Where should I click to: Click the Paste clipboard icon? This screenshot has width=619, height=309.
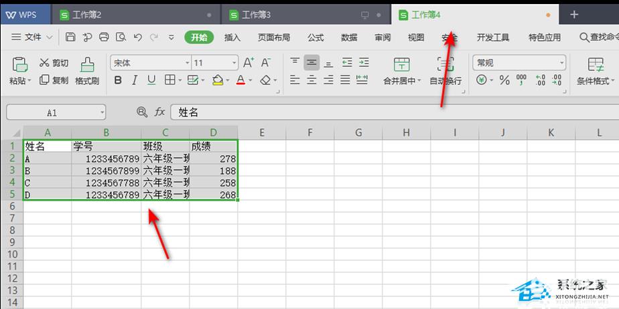click(19, 64)
